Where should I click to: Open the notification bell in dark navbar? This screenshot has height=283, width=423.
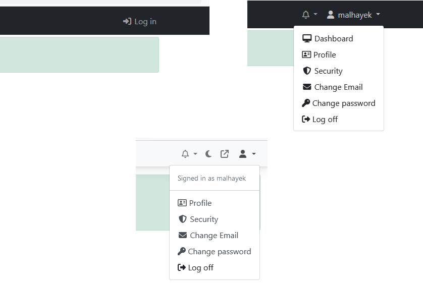[309, 14]
